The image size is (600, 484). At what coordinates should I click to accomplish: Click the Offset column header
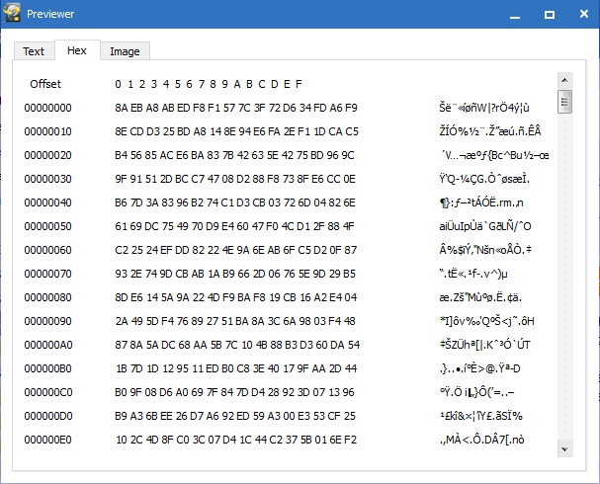point(45,84)
